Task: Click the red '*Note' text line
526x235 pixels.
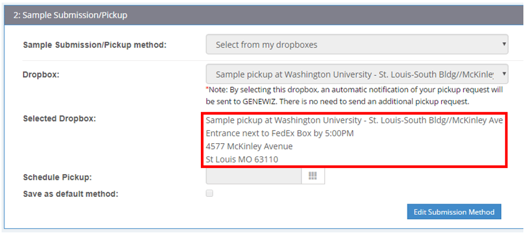Action: [x=354, y=90]
